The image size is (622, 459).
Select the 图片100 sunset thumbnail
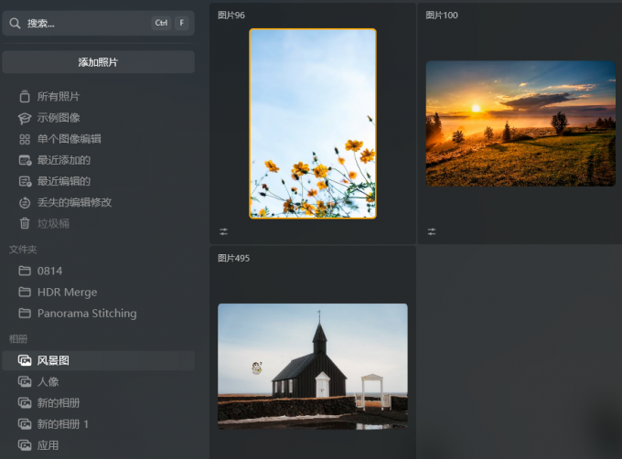click(520, 123)
